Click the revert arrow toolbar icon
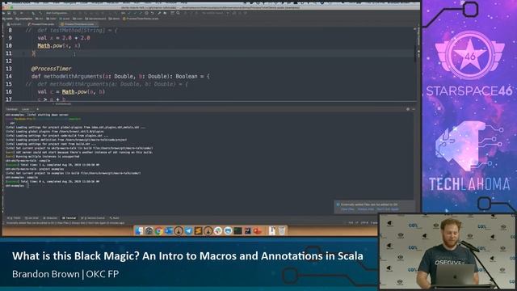Screen dimensions: 517x291 (153, 13)
